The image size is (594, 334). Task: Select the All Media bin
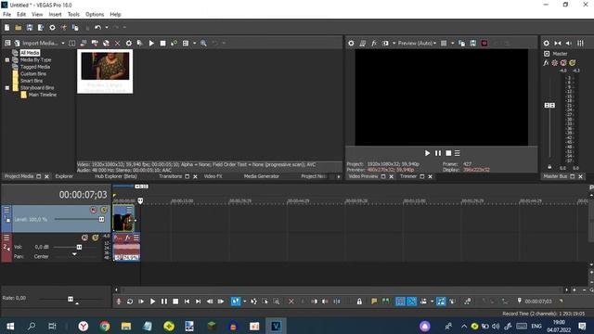click(30, 53)
